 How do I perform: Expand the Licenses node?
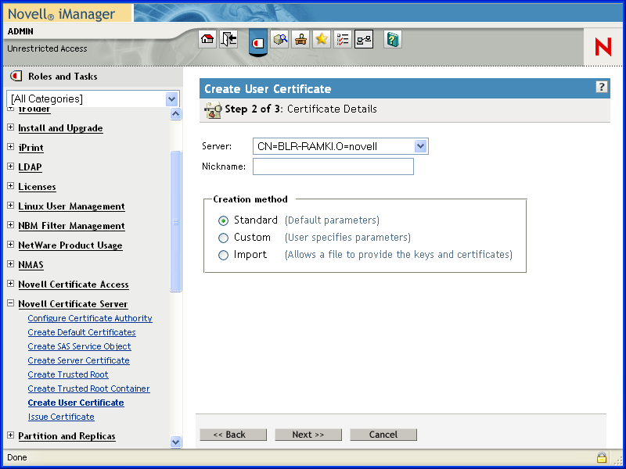(x=11, y=186)
